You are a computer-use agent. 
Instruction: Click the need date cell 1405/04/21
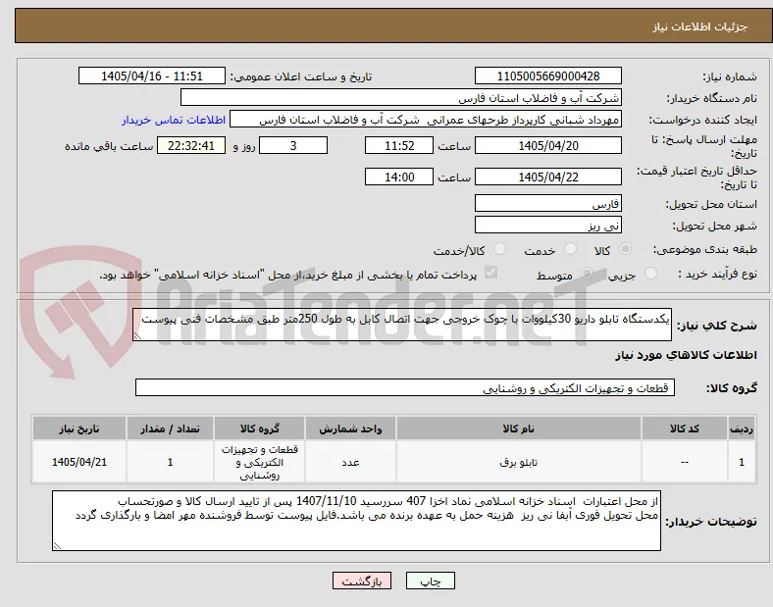tap(79, 462)
